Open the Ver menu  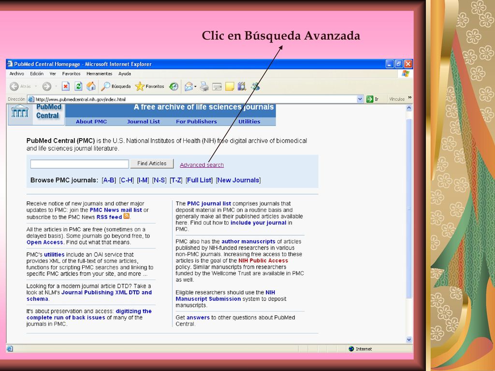coord(53,73)
